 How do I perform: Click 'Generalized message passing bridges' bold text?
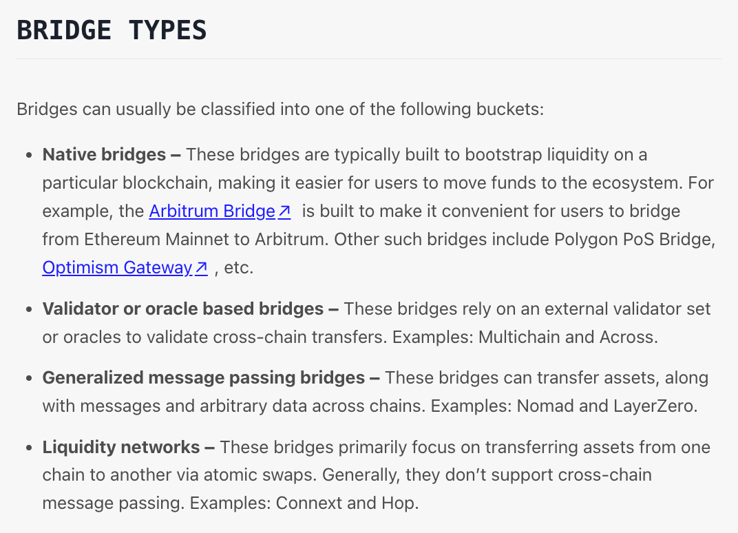click(204, 377)
